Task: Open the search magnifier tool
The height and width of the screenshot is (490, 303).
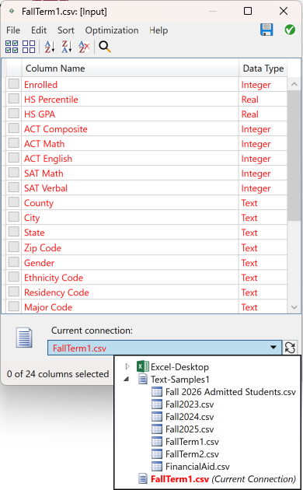Action: [x=105, y=47]
